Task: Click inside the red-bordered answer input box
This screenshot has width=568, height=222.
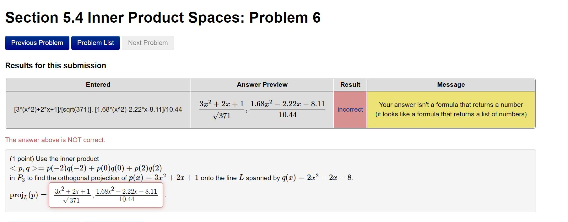Action: tap(106, 195)
